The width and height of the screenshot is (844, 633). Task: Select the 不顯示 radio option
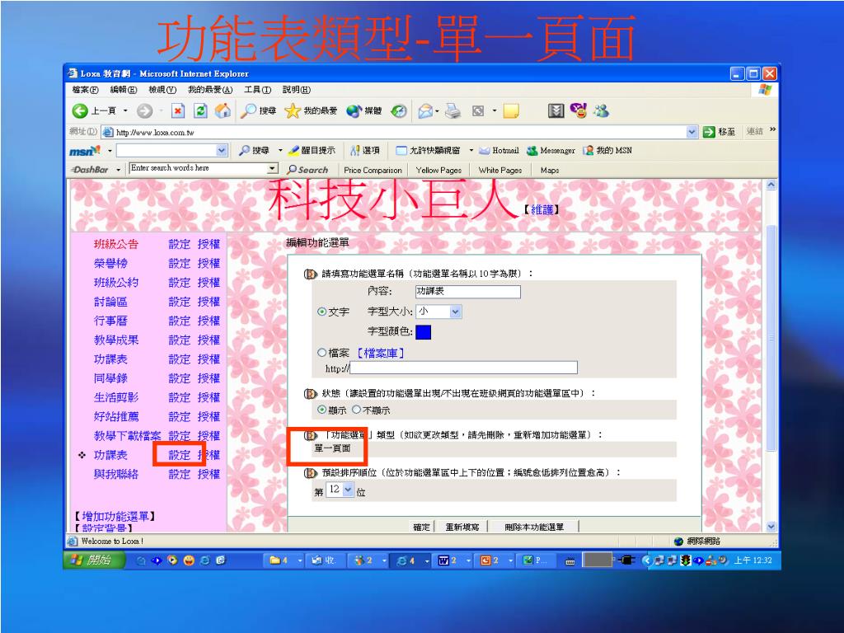click(356, 410)
